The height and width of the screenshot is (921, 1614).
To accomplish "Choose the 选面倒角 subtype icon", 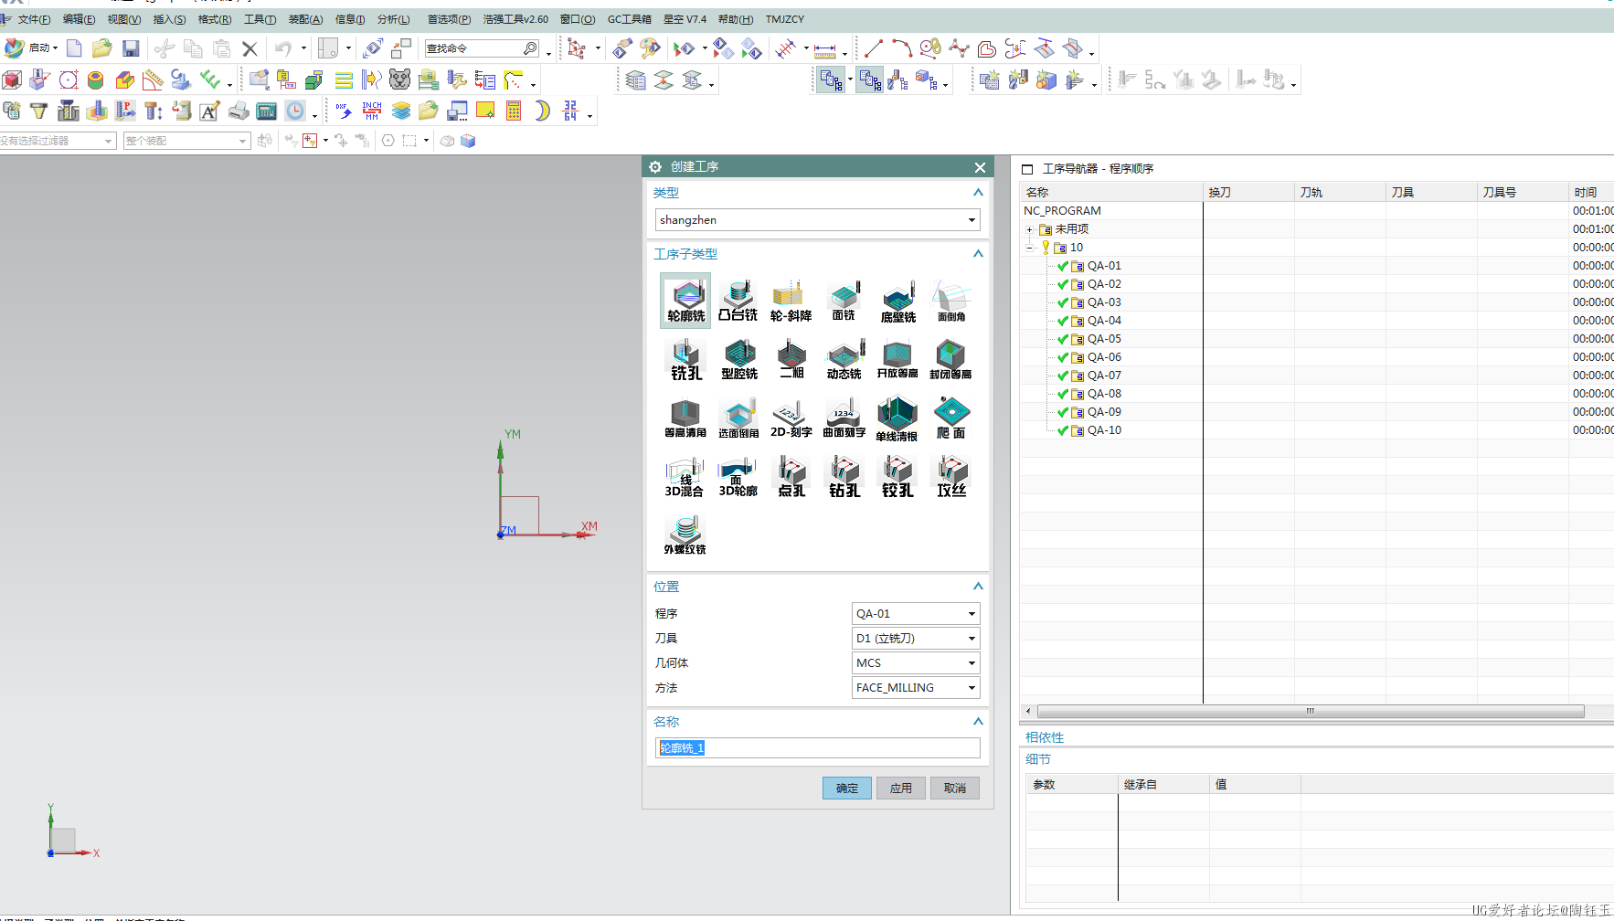I will (738, 418).
